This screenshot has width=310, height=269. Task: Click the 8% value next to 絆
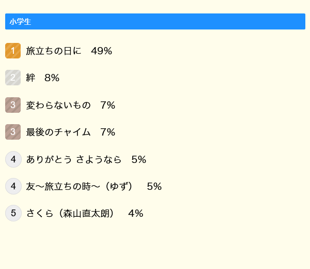(52, 78)
